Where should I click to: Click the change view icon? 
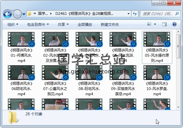click(150, 24)
